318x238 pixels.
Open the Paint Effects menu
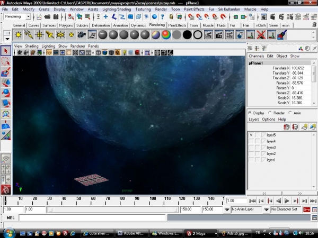click(194, 9)
